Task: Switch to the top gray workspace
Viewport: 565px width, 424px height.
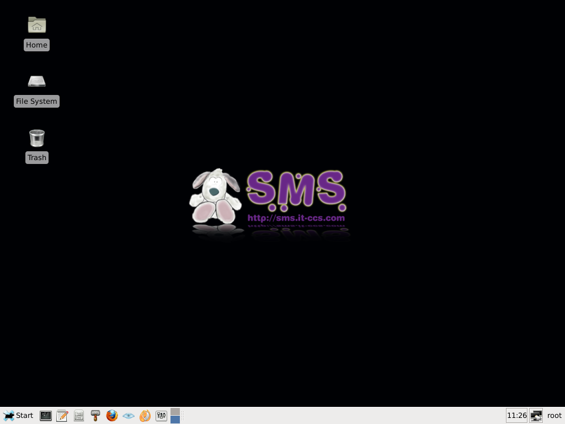Action: click(x=175, y=412)
